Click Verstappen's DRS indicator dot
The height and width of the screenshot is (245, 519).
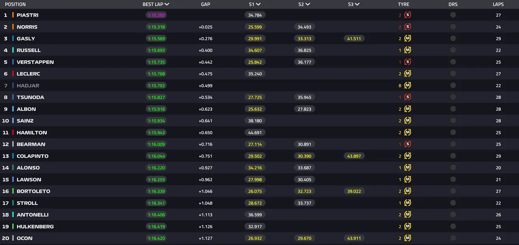tap(453, 62)
